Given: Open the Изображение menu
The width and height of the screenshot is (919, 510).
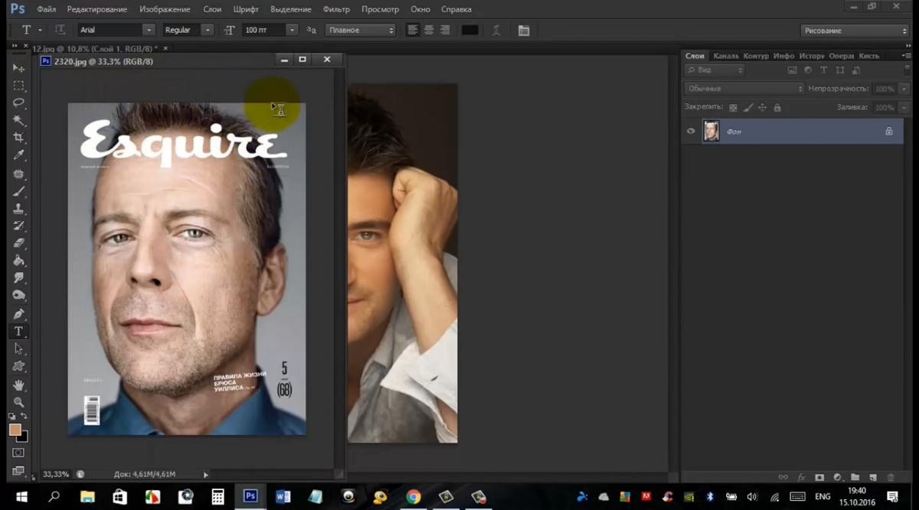Looking at the screenshot, I should [165, 9].
